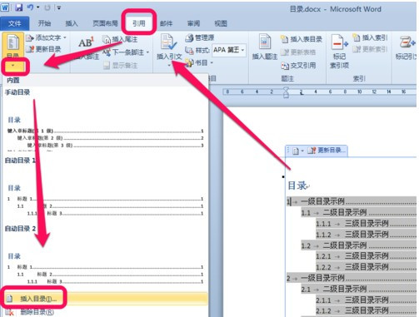Choose 插入目录(I)... menu entry
The image size is (419, 317).
tap(105, 299)
